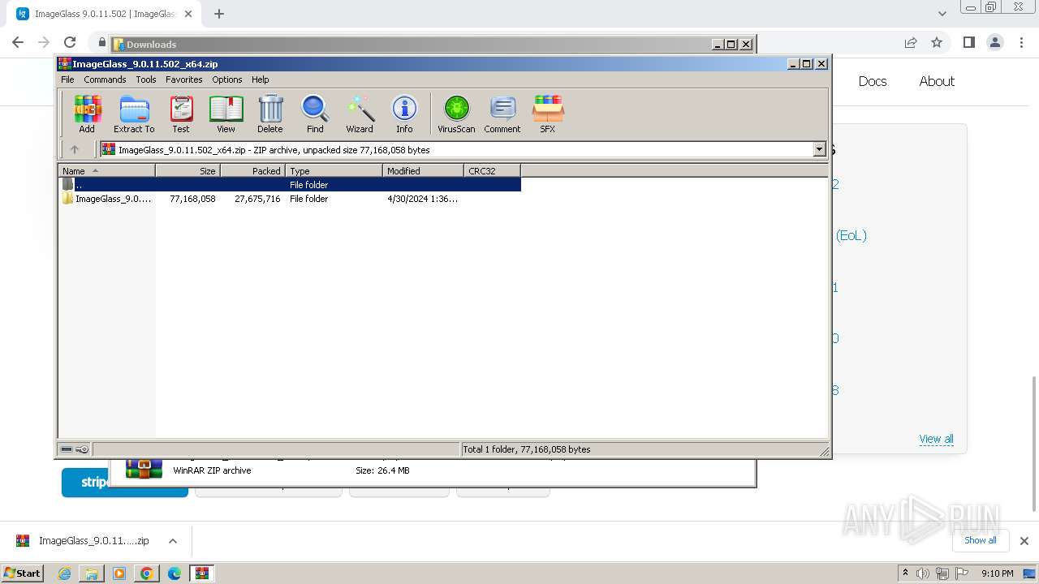Open the tab search dropdown chevron

(942, 14)
